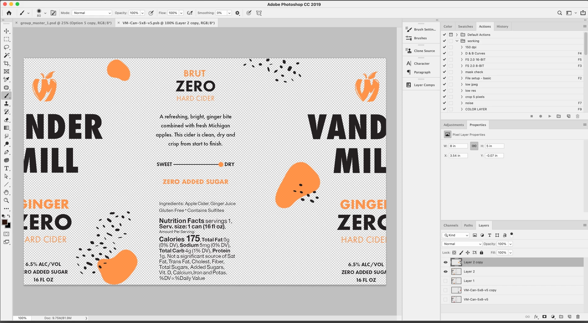This screenshot has height=323, width=588.
Task: Open the Paragraph panel
Action: click(x=421, y=72)
